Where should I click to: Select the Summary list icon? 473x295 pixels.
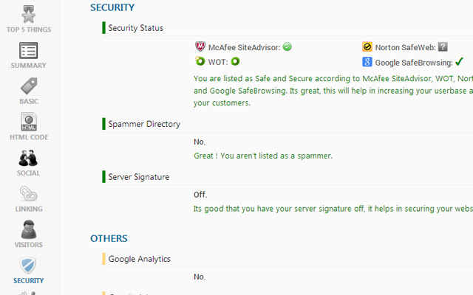pyautogui.click(x=29, y=51)
